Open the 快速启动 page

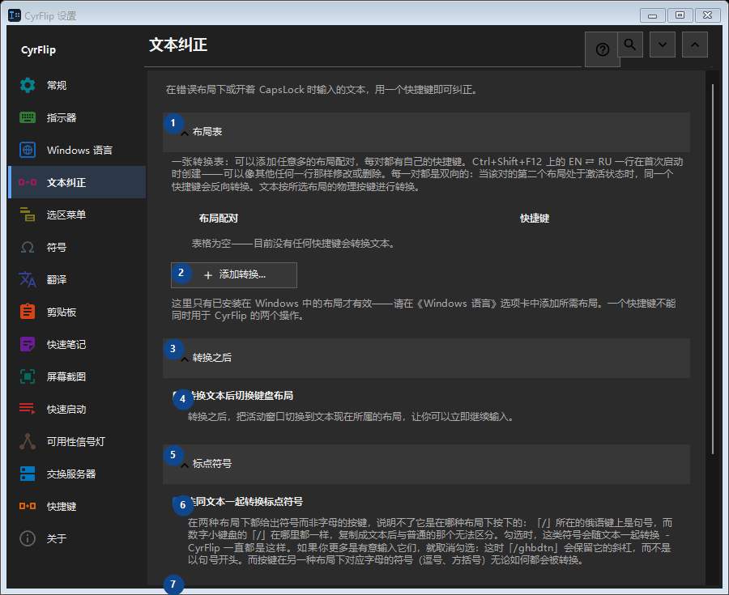pyautogui.click(x=77, y=409)
